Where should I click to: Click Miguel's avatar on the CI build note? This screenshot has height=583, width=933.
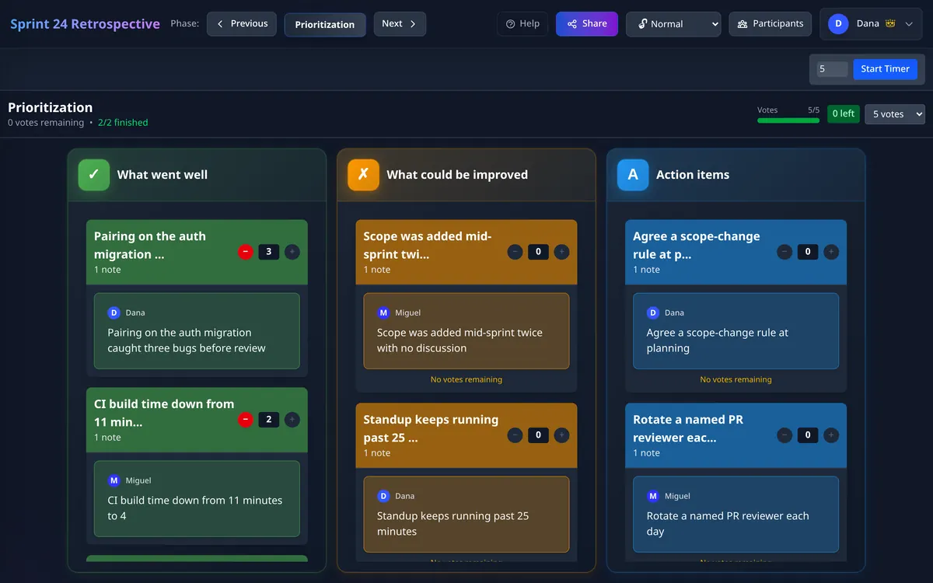(114, 480)
